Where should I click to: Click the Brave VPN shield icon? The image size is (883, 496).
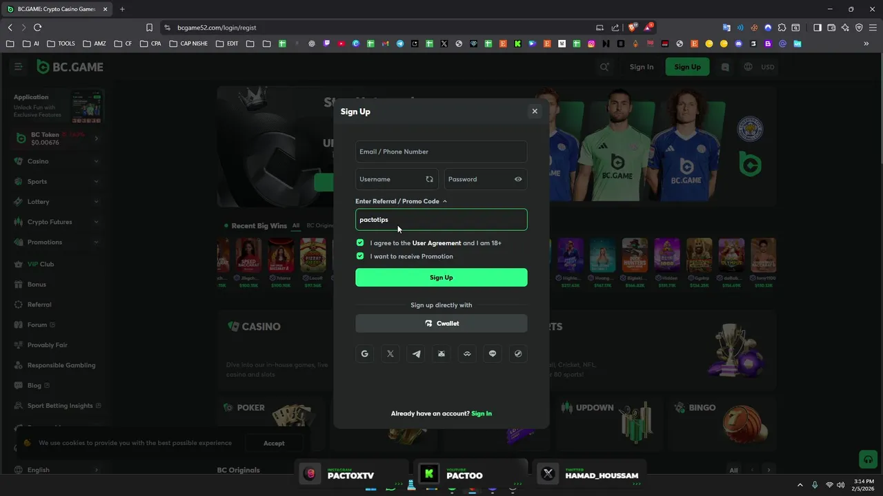pos(859,28)
